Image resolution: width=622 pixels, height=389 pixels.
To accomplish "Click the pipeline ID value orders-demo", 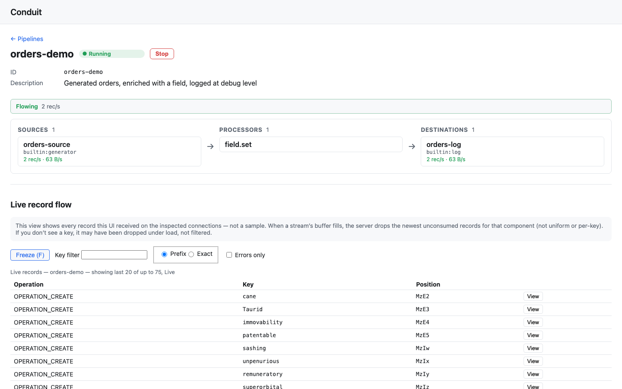I will [83, 72].
